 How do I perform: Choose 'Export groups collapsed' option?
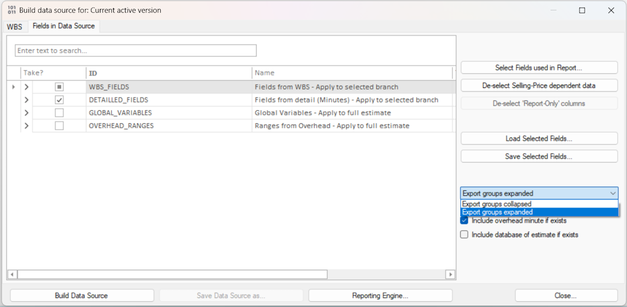coord(540,204)
